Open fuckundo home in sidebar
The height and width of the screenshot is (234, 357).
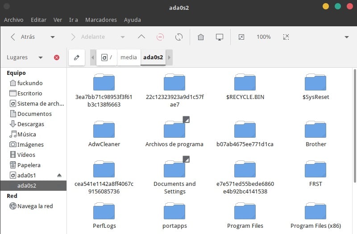(x=33, y=83)
